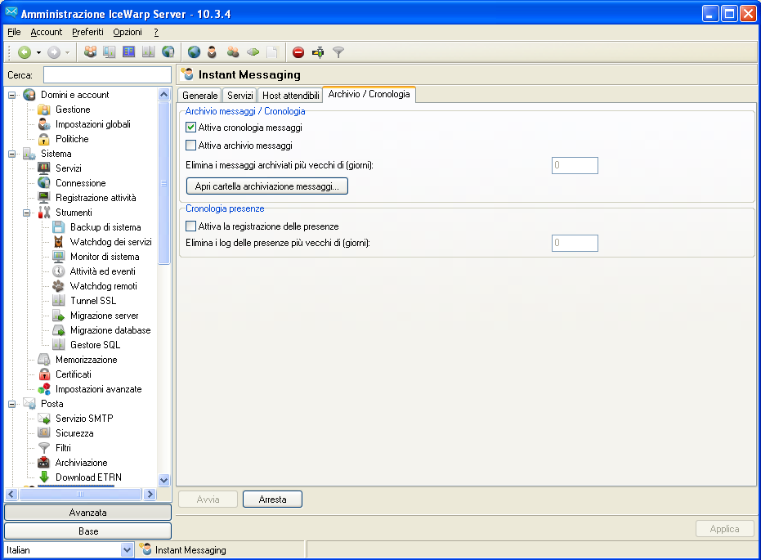This screenshot has height=560, width=761.
Task: Click the Impostazioni avanzate colored cubes icon
Action: coord(44,389)
